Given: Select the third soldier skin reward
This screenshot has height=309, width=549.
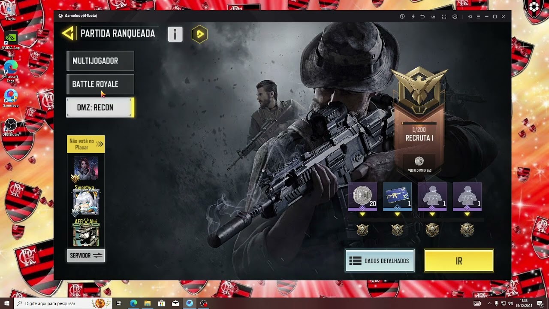Looking at the screenshot, I should point(432,197).
